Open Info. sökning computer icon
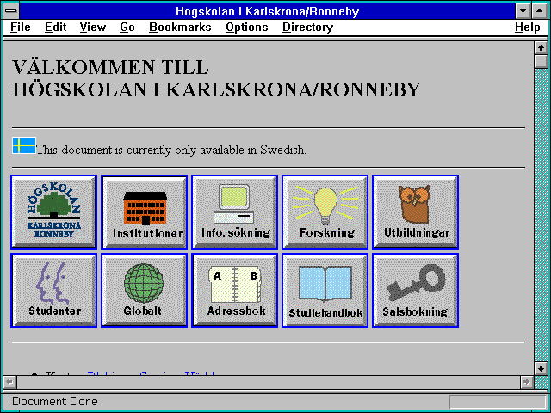The width and height of the screenshot is (551, 413). [234, 213]
